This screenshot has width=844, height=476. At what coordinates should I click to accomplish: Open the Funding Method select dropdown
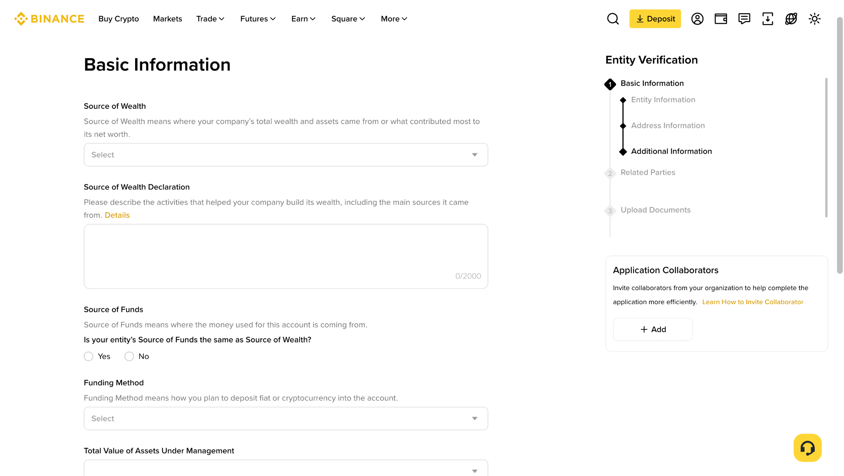pos(286,419)
